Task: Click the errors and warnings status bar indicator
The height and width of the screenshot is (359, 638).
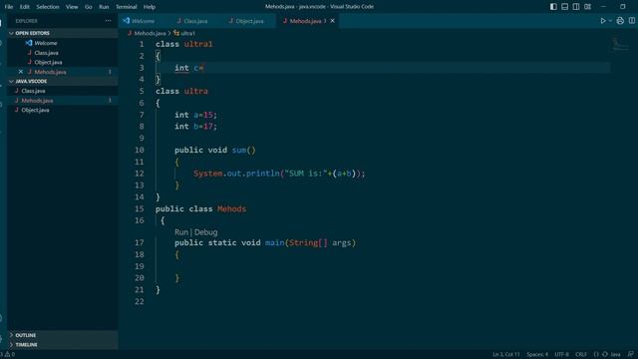Action: pyautogui.click(x=8, y=354)
